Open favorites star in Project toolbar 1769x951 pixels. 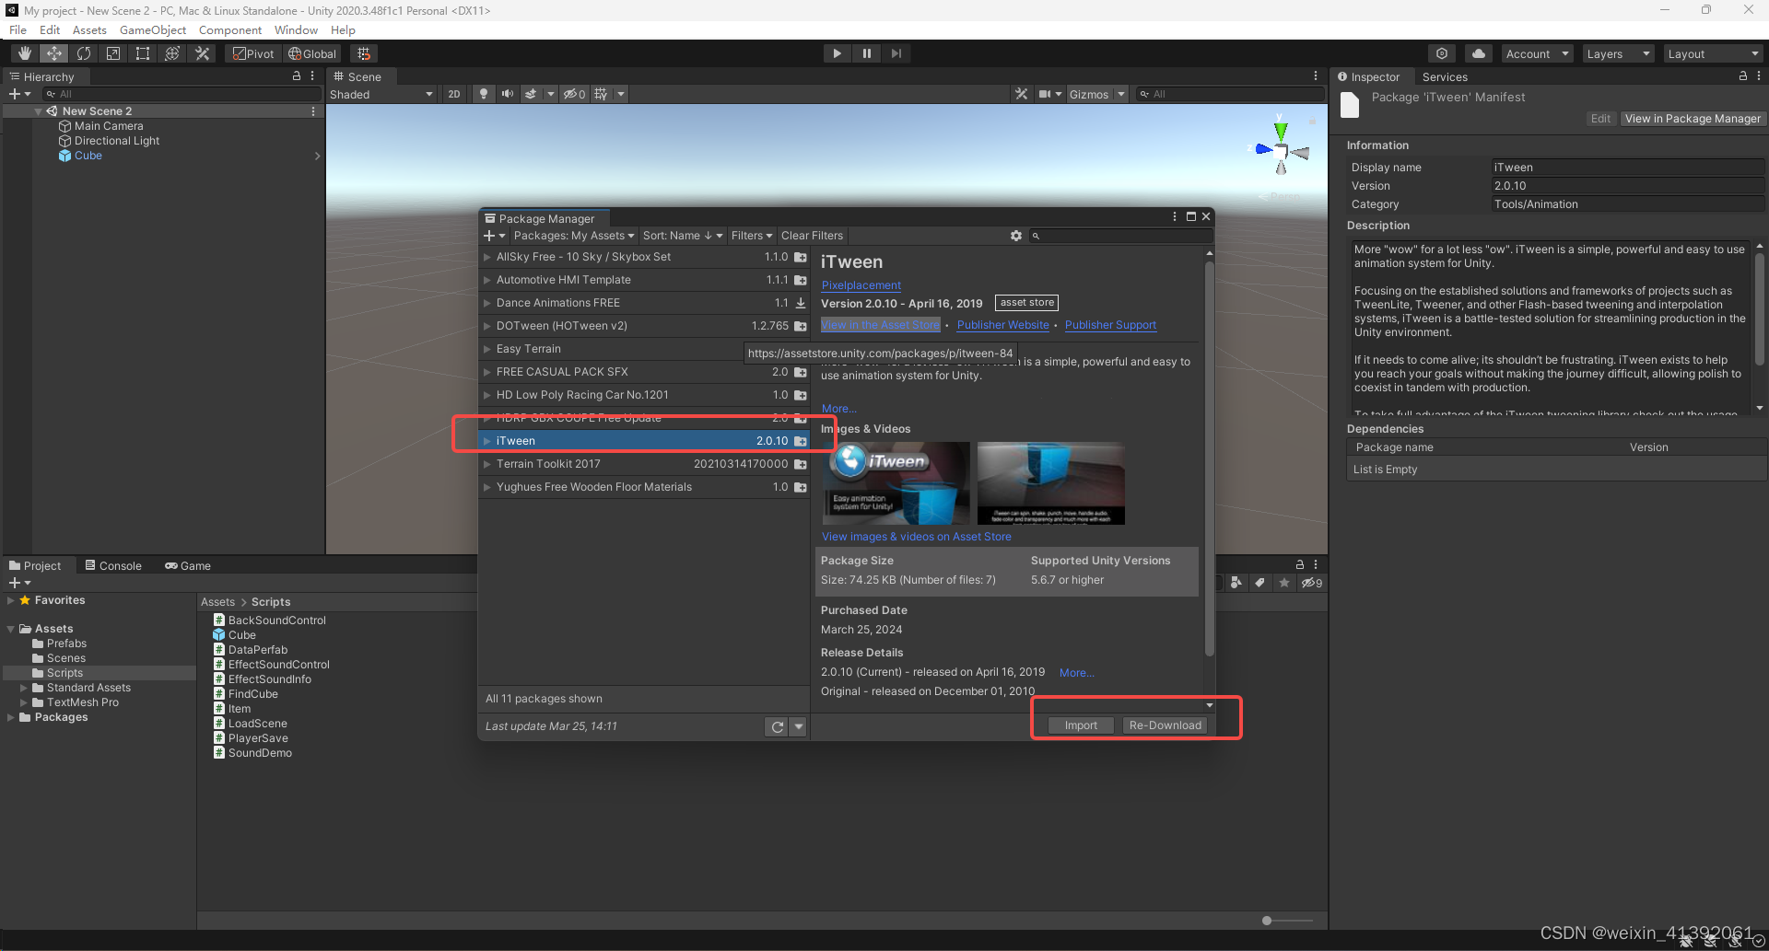click(x=1283, y=583)
